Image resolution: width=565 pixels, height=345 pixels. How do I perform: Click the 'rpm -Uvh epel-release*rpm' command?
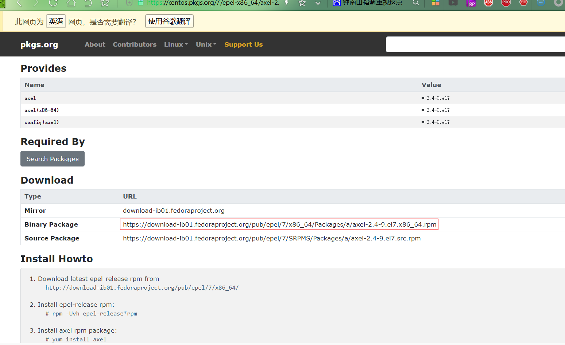pos(91,314)
